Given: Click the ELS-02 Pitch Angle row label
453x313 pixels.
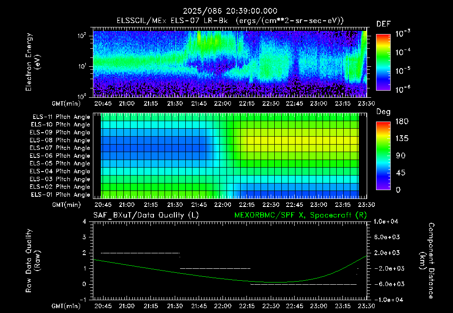Looking at the screenshot, I should pyautogui.click(x=60, y=187).
